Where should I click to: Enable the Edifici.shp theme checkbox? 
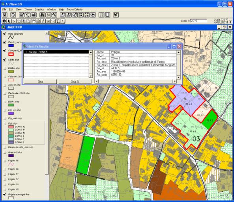(5, 68)
